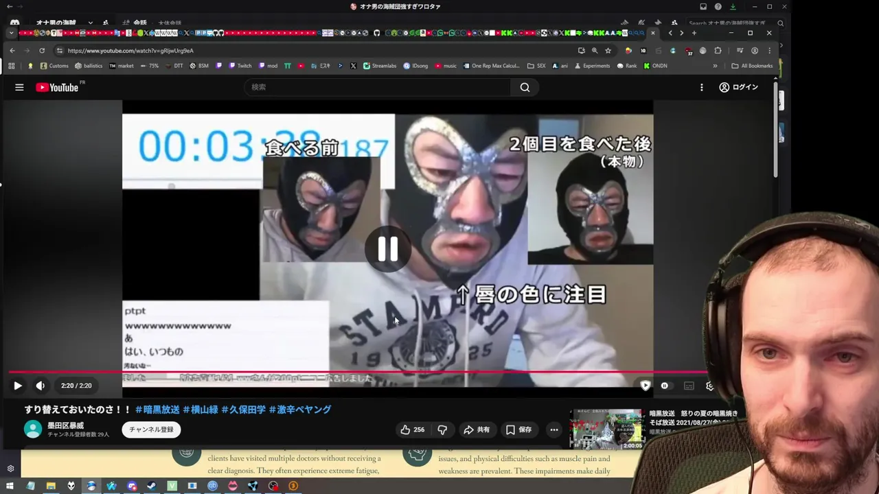Screen dimensions: 879x494
Task: Open the browser three-dot menu
Action: [x=769, y=50]
